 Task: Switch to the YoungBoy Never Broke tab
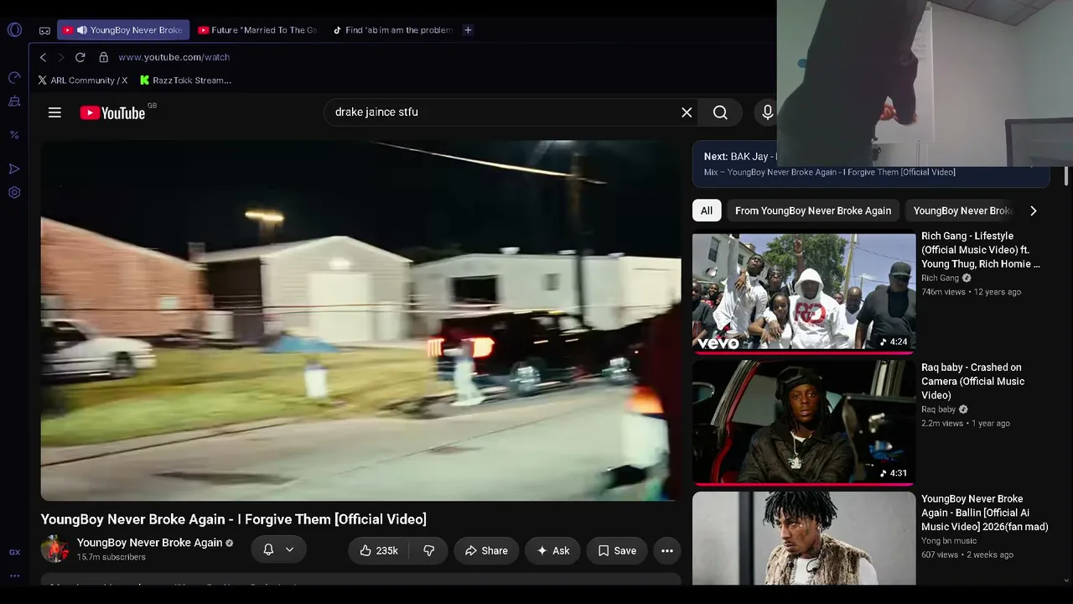pos(123,30)
